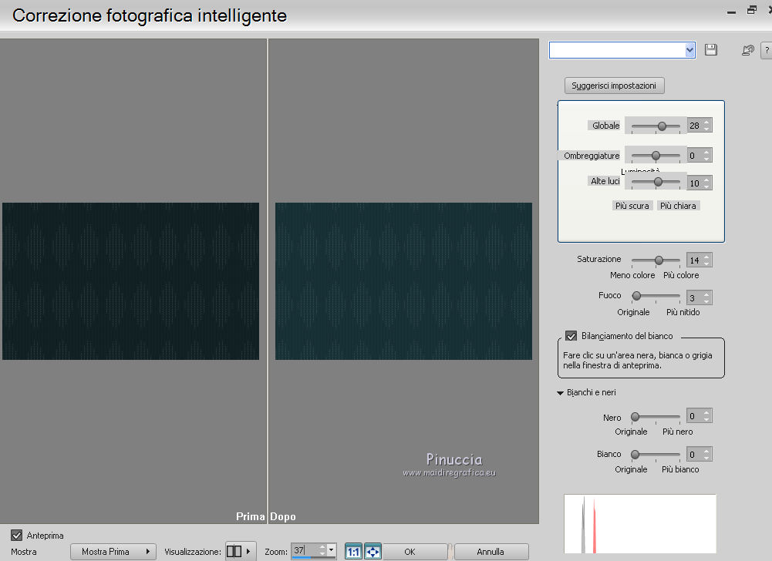Click Suggerisci impostazioni button
This screenshot has height=561, width=772.
[614, 86]
